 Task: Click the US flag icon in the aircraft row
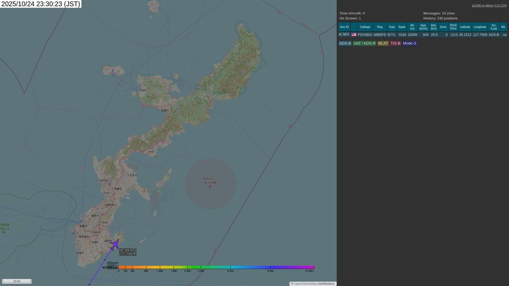coord(354,35)
